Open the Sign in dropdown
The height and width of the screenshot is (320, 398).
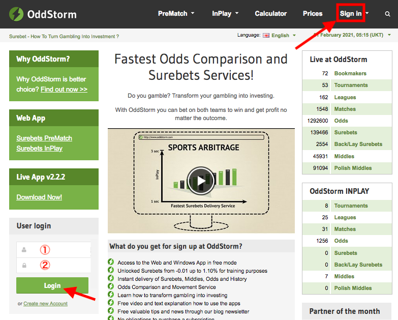(354, 13)
